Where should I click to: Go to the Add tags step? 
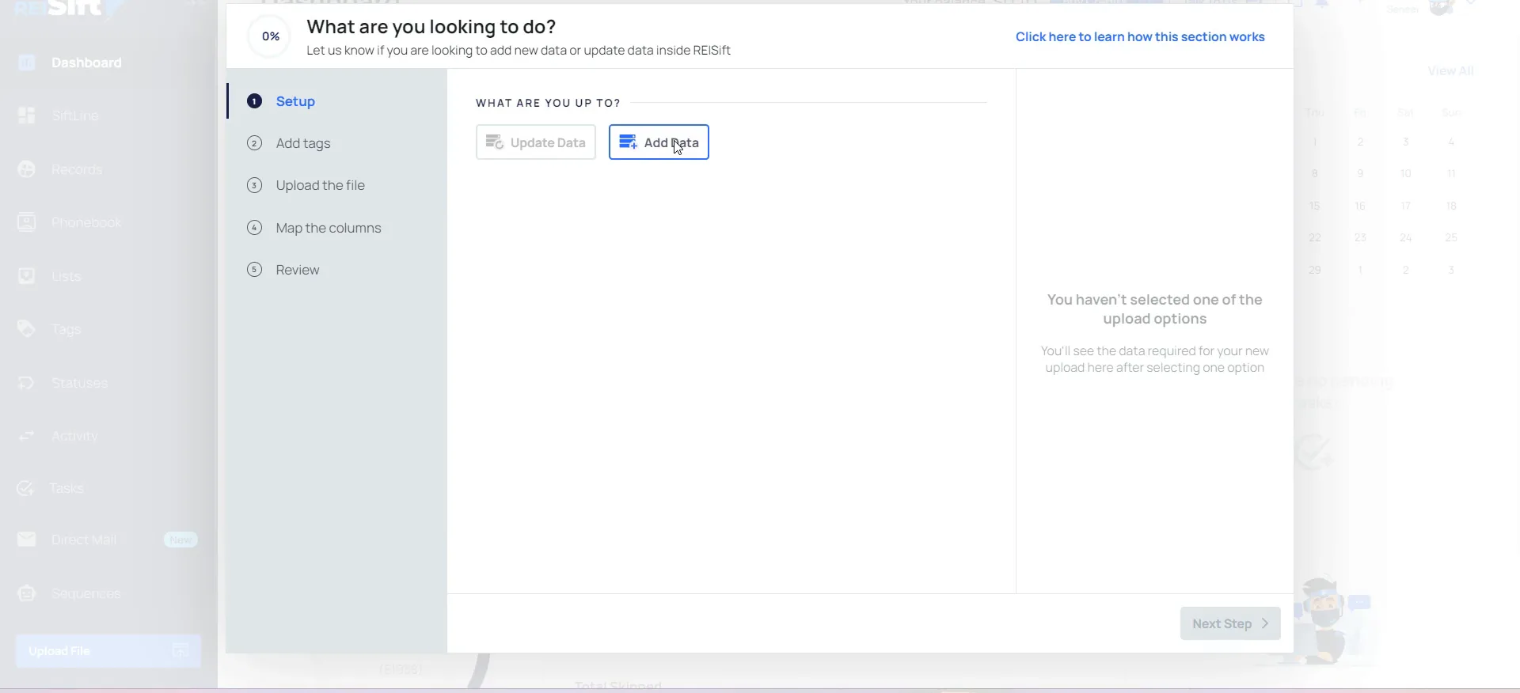(303, 143)
